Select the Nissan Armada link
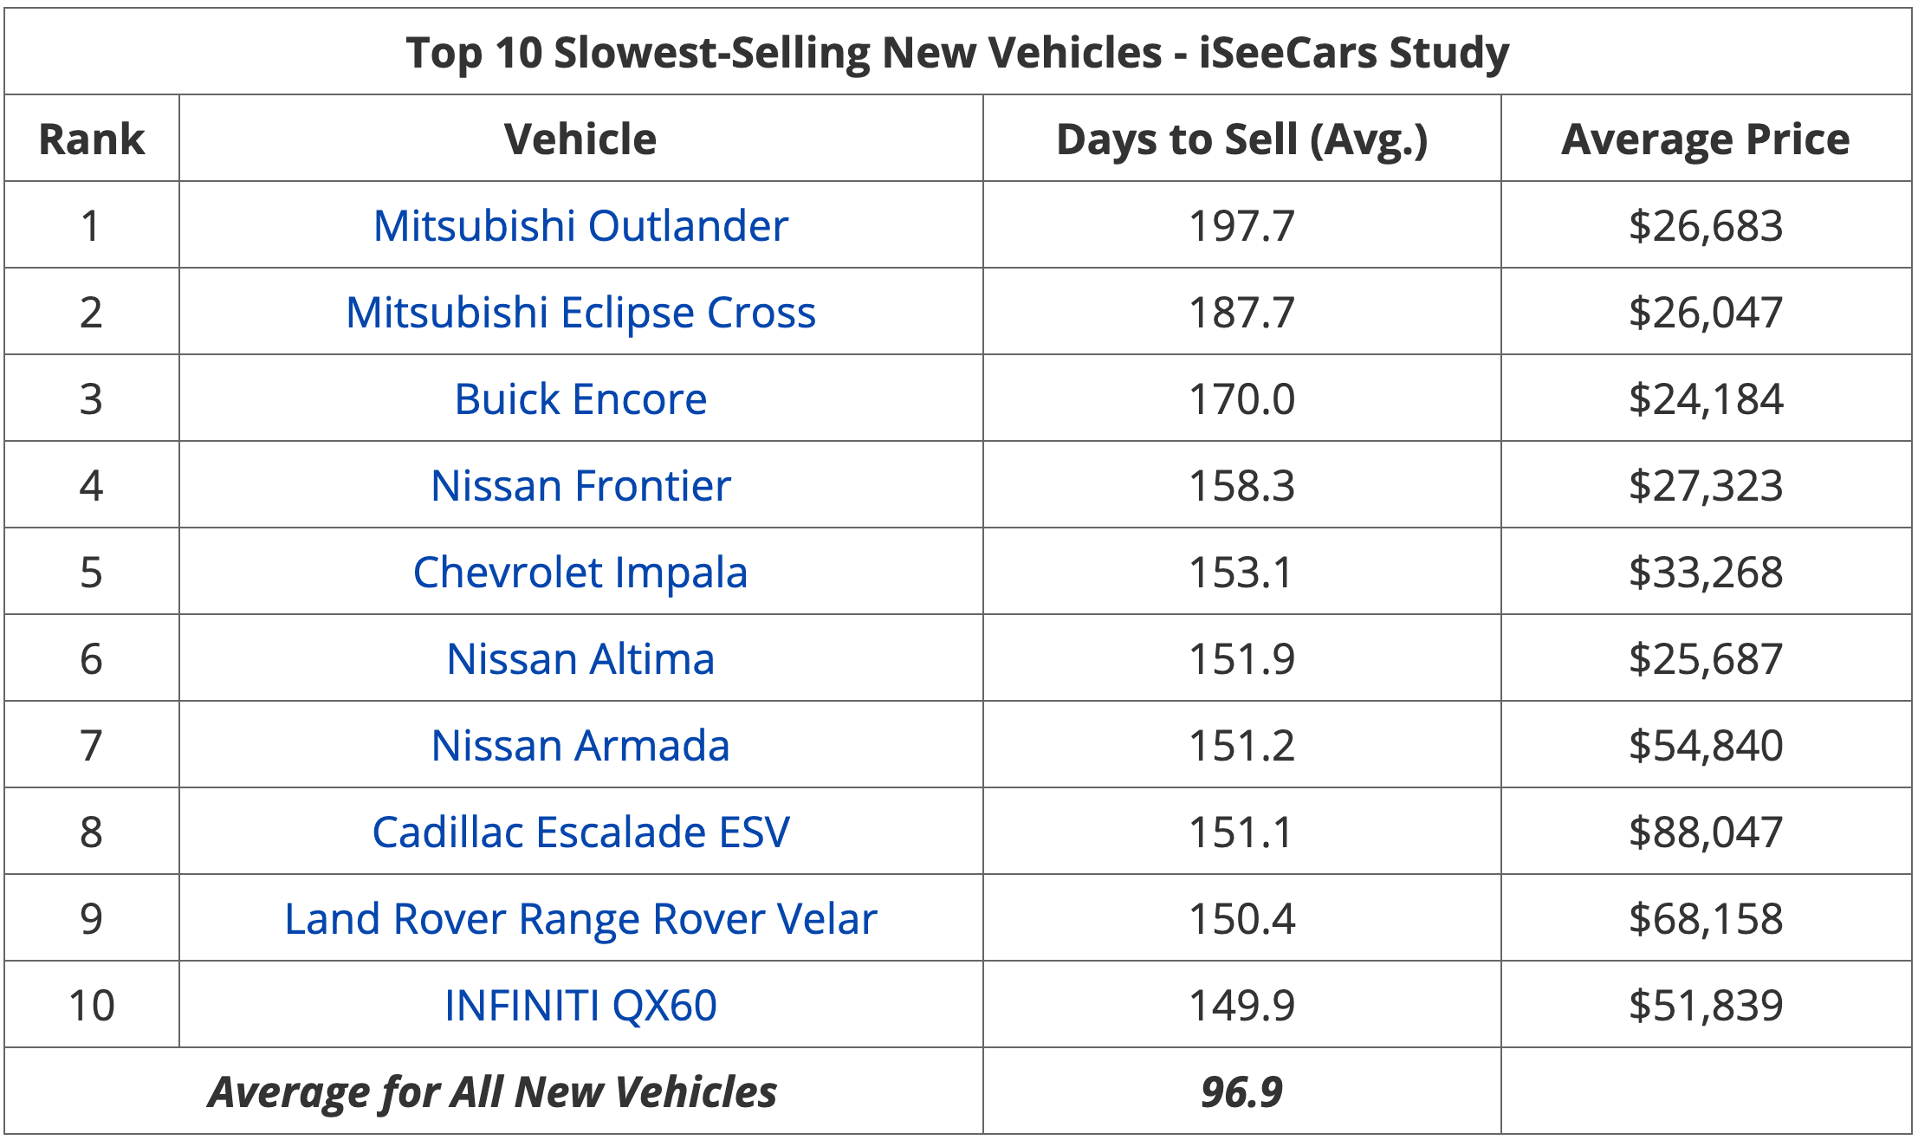The width and height of the screenshot is (1918, 1140). pyautogui.click(x=580, y=746)
